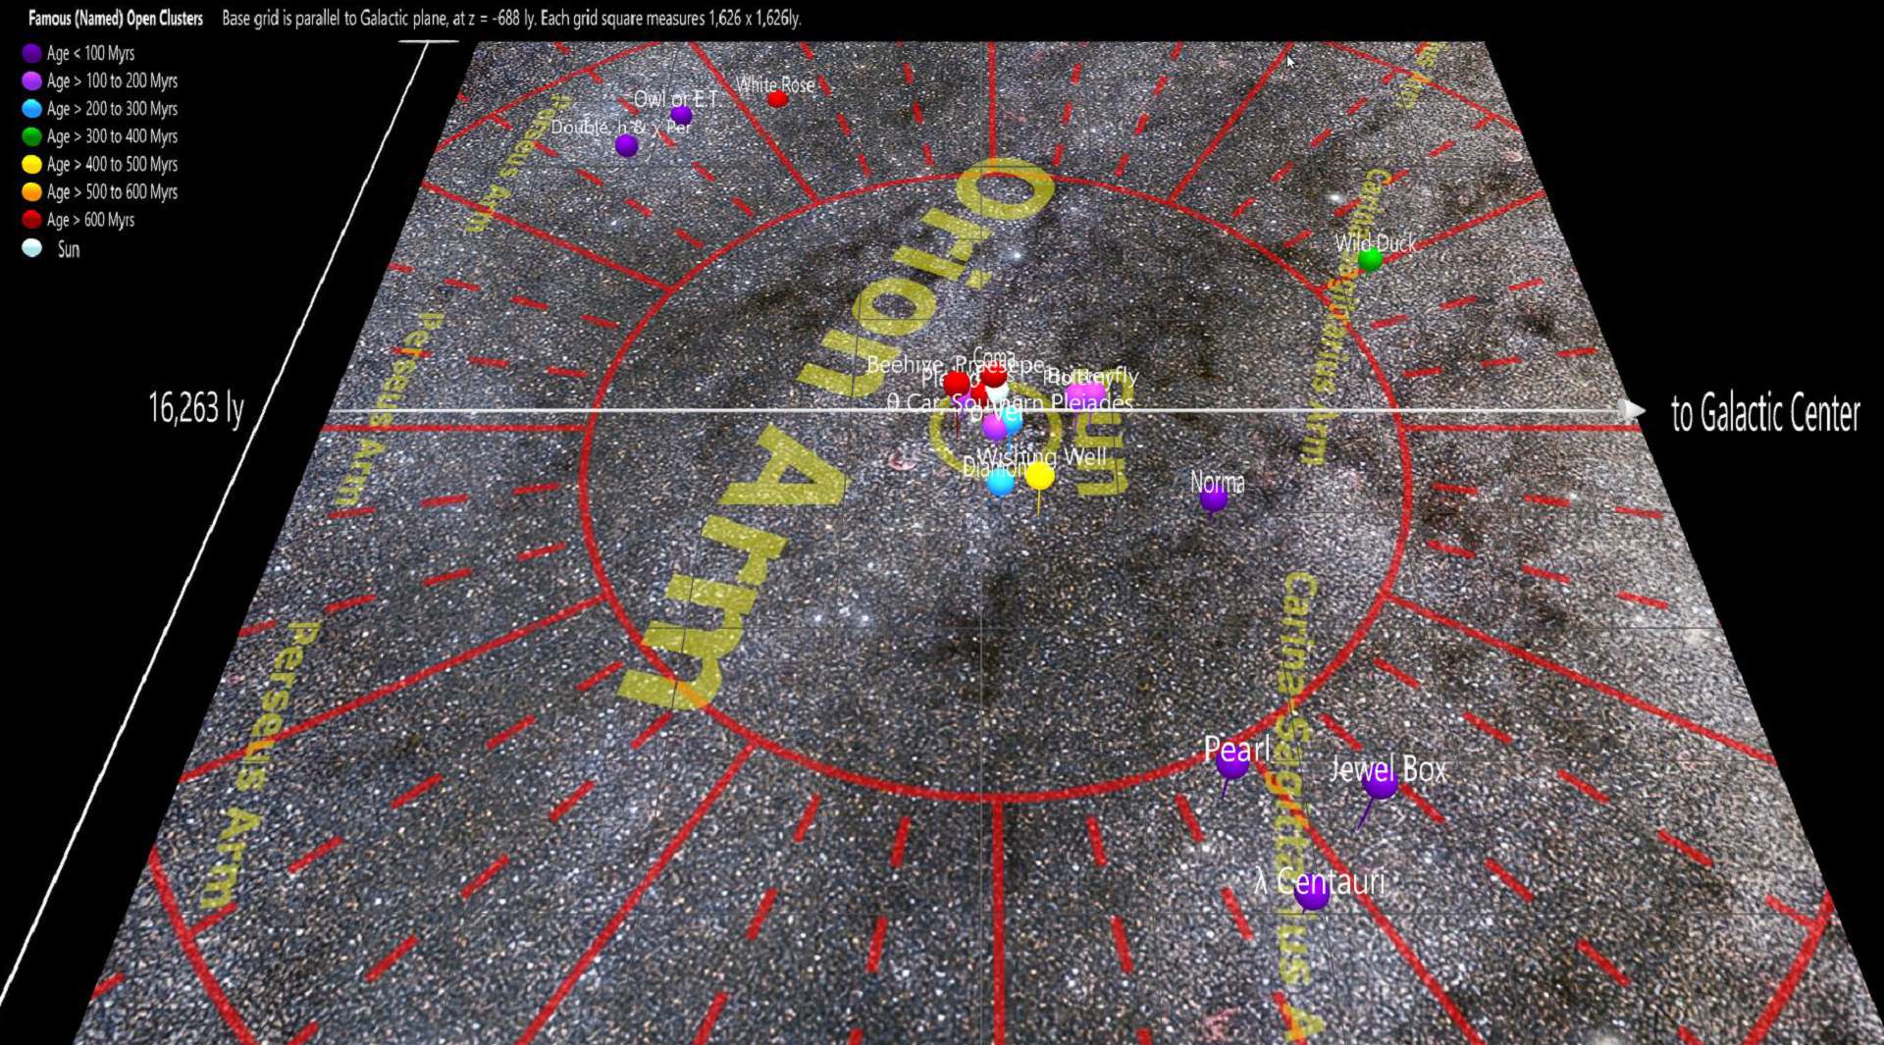Click the 'Age > 600 Myrs' legend label
Image resolution: width=1884 pixels, height=1045 pixels.
(90, 220)
